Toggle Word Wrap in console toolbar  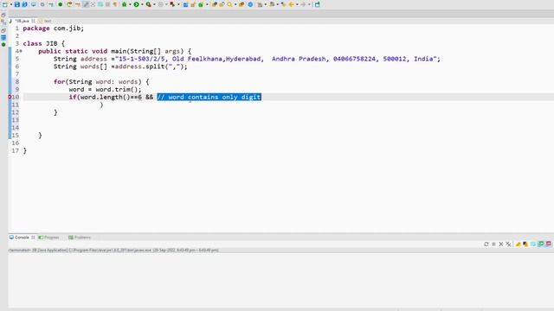533,244
